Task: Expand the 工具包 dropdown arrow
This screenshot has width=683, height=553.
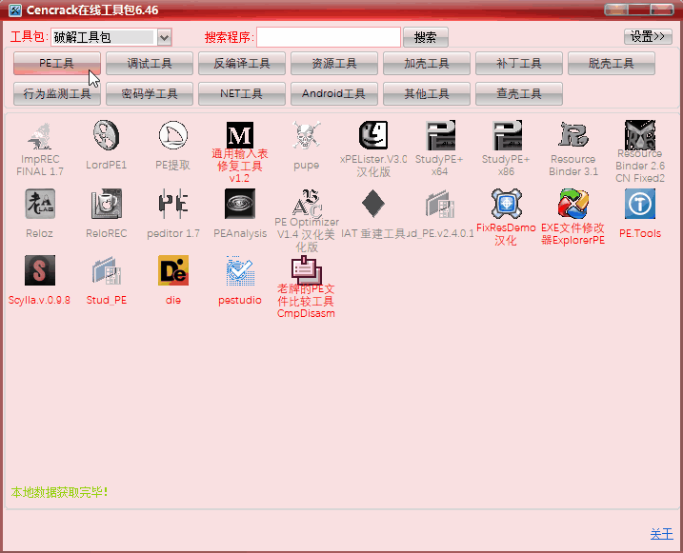Action: (x=164, y=37)
